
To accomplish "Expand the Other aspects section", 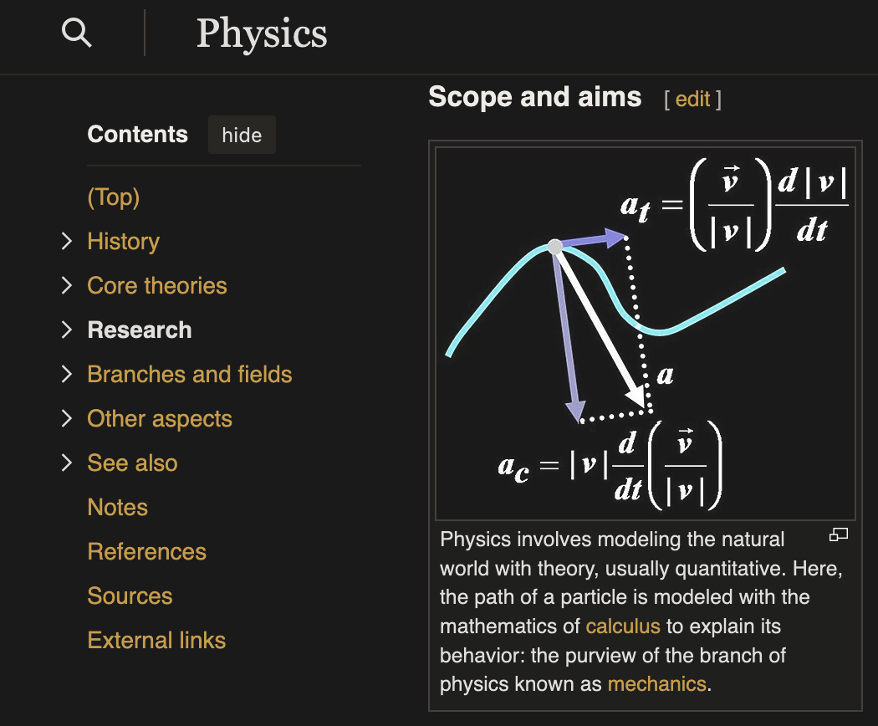I will [67, 418].
